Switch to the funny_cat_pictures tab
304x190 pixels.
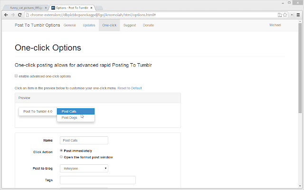(x=26, y=8)
